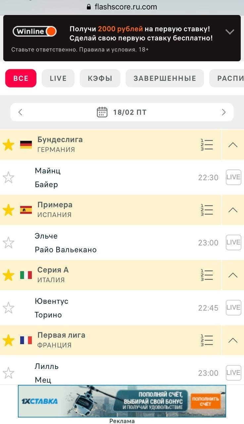Click the 1XСТАВКА advertisement banner
Image resolution: width=244 pixels, height=424 pixels.
point(122,401)
